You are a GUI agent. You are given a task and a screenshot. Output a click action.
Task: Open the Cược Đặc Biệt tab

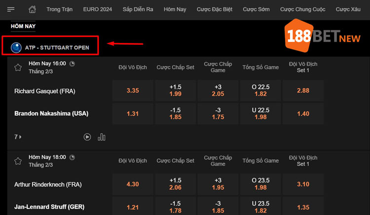(x=215, y=9)
